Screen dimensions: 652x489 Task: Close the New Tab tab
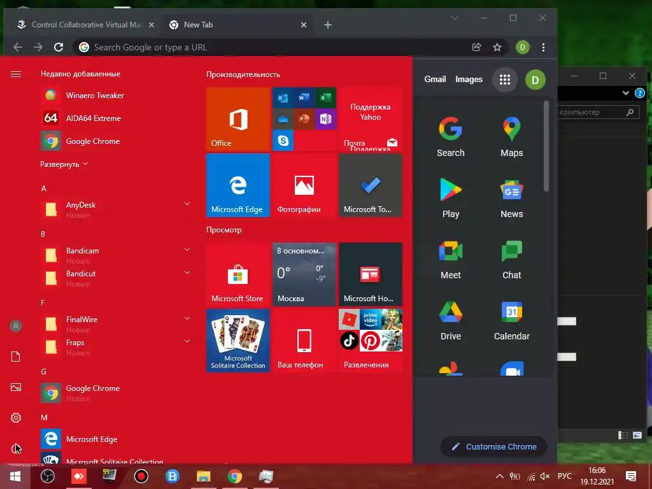pos(304,25)
